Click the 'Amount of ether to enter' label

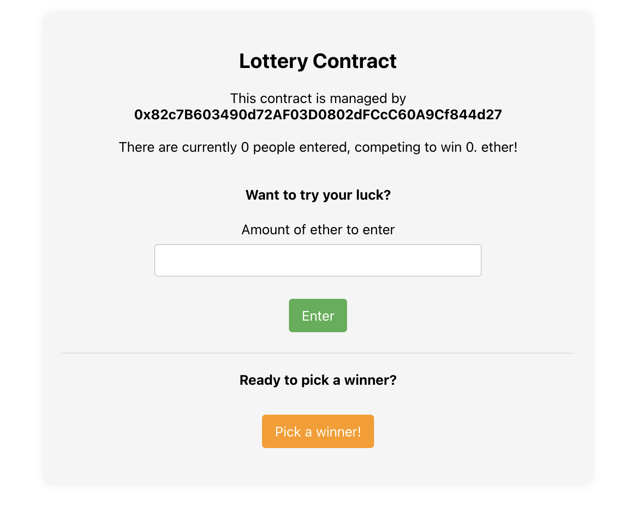(318, 230)
